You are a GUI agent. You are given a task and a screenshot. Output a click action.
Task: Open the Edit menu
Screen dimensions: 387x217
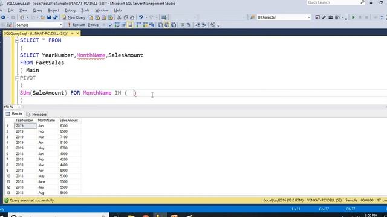[x=11, y=10]
